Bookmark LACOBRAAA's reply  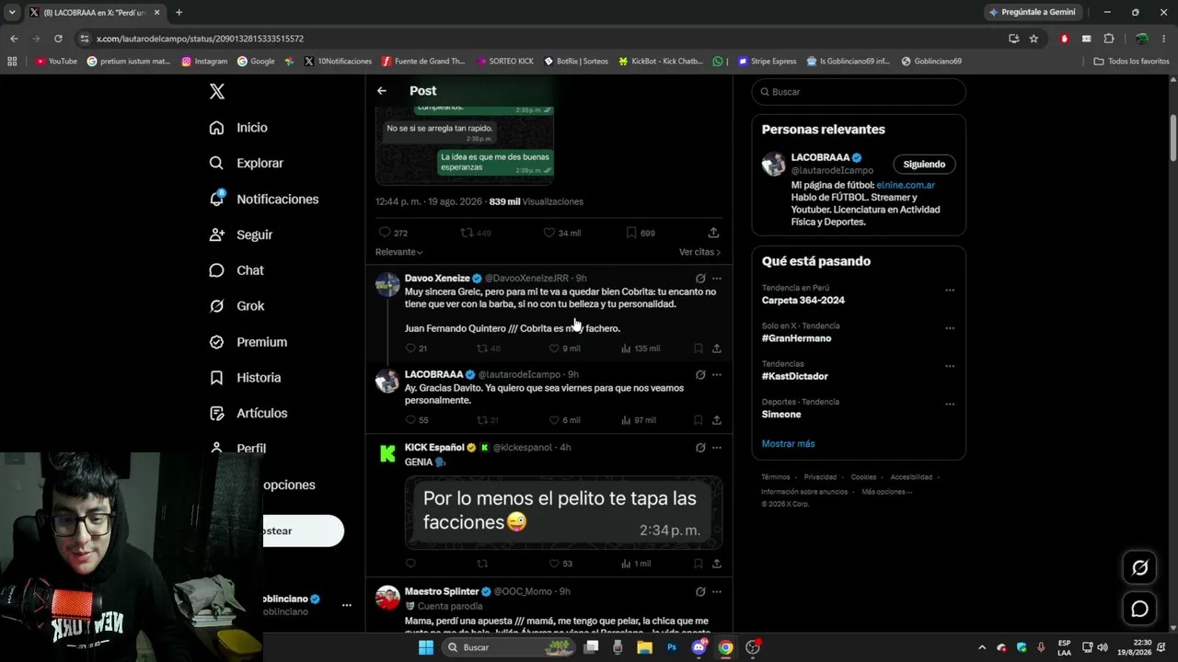tap(699, 420)
